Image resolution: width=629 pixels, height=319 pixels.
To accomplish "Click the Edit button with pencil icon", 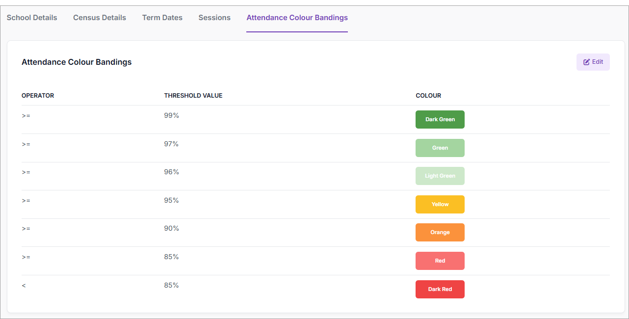I will 593,62.
